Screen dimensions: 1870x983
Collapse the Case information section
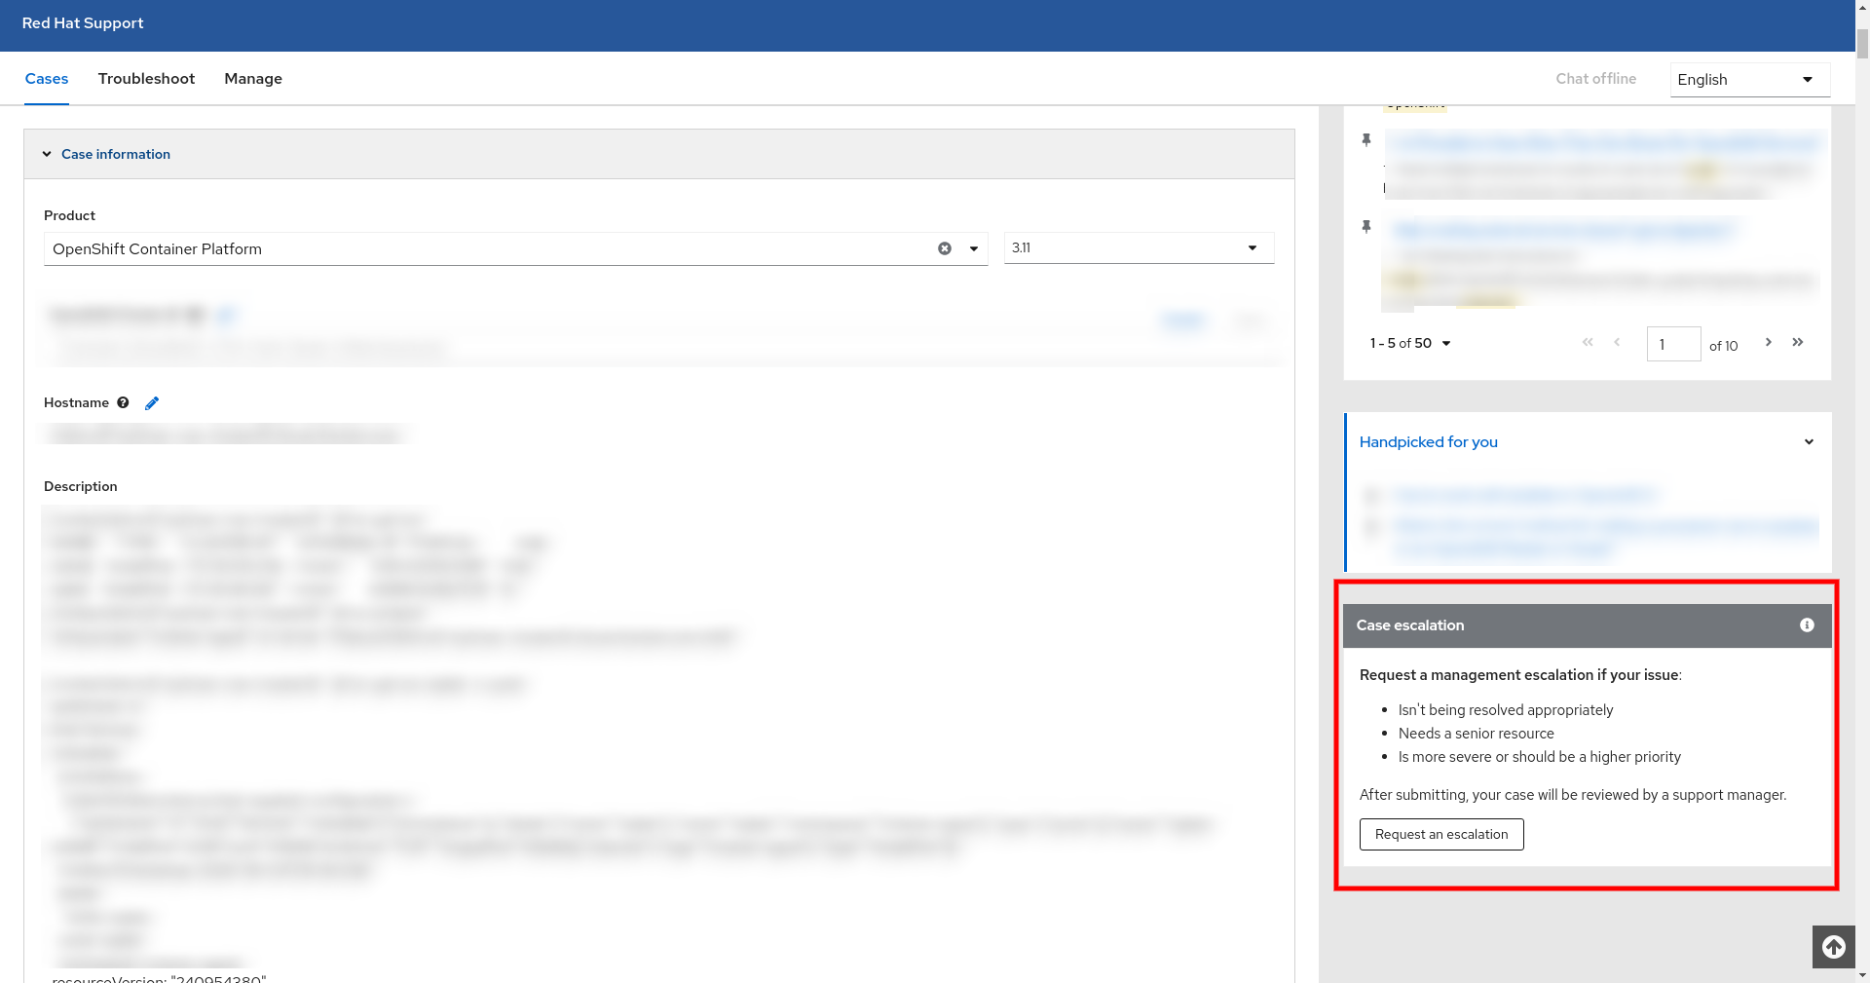47,154
